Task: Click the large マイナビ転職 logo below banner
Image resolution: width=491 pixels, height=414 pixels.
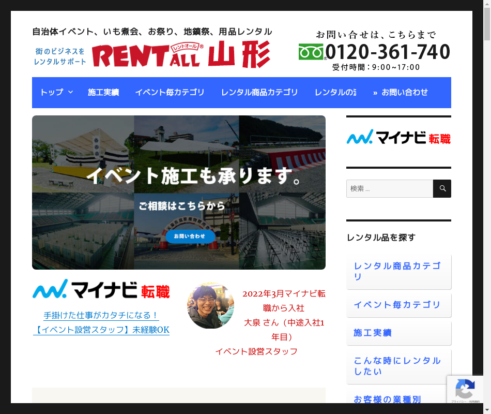Action: tap(101, 290)
